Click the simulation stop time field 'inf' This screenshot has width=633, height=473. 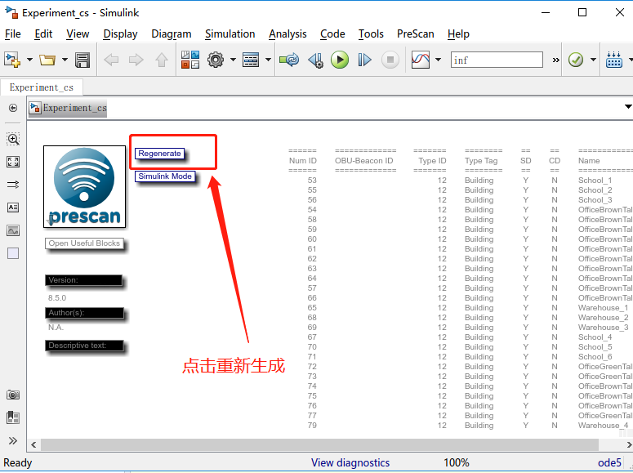click(x=497, y=60)
